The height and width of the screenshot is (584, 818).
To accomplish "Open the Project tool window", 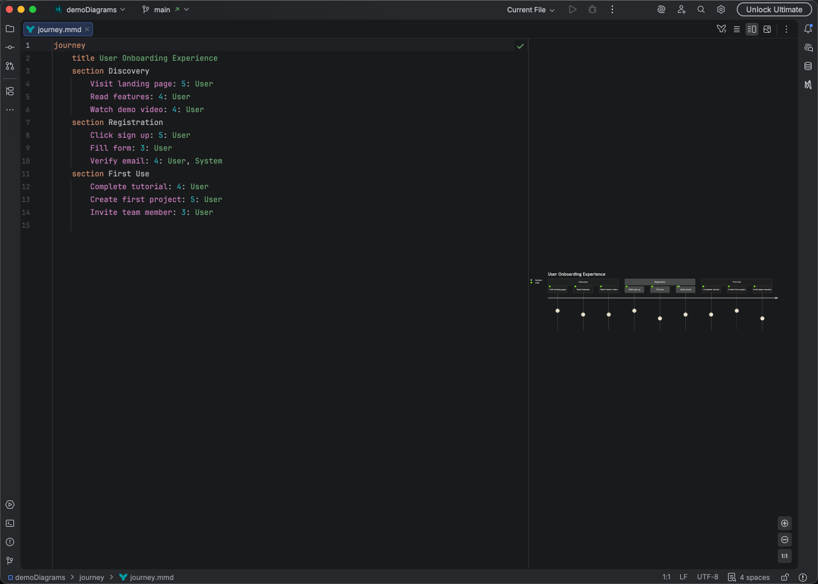I will point(9,29).
